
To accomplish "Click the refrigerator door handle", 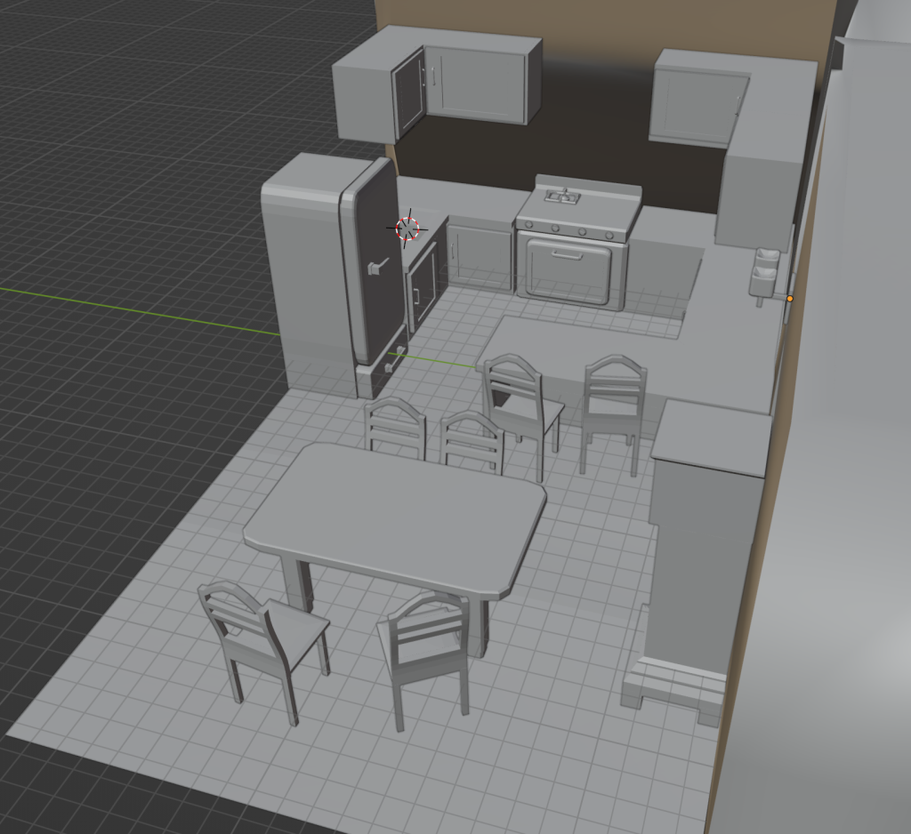I will [378, 266].
